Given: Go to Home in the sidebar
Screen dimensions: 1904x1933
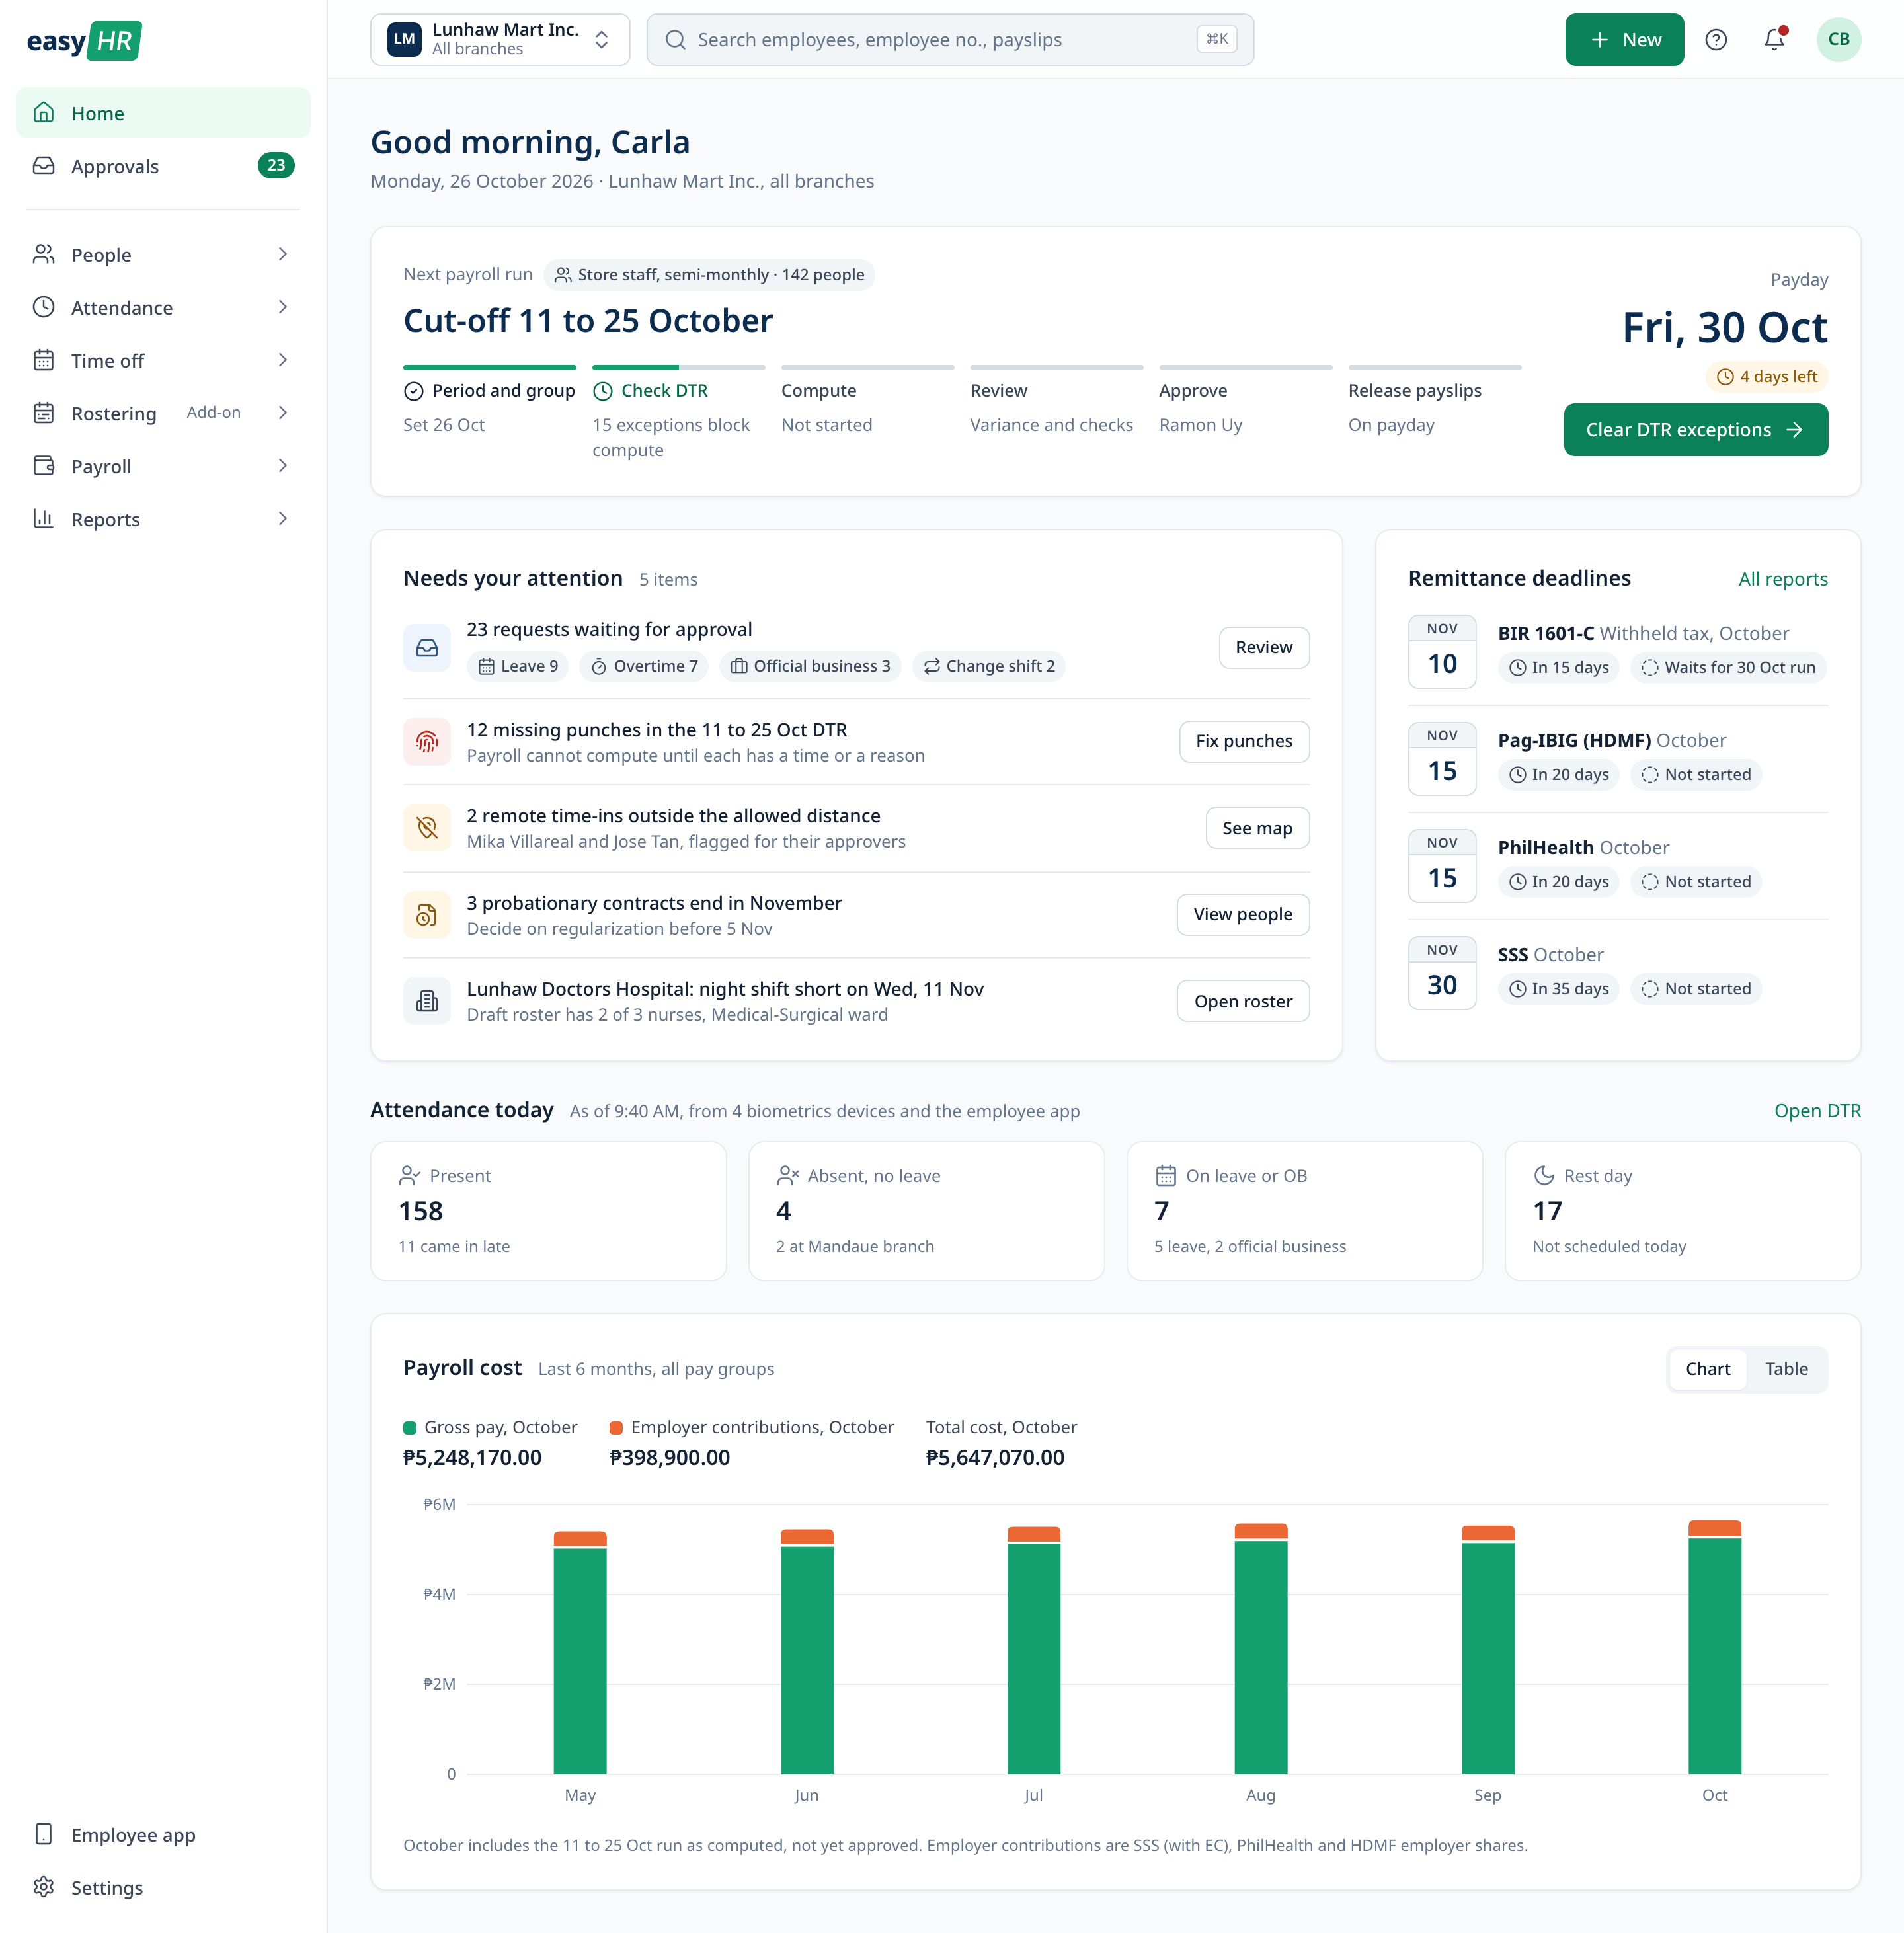Looking at the screenshot, I should pos(163,113).
